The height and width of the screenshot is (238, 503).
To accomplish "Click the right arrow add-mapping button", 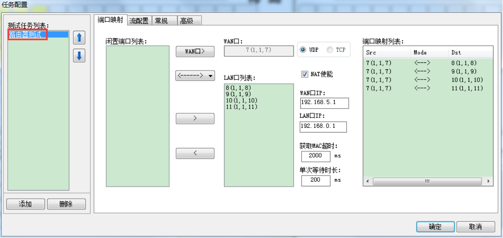I will coord(195,118).
